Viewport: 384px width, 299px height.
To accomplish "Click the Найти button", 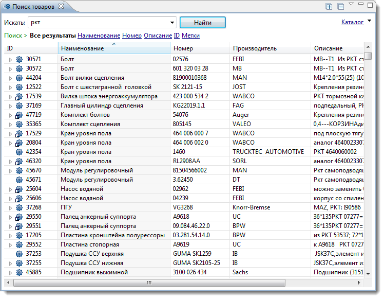I will tap(203, 23).
